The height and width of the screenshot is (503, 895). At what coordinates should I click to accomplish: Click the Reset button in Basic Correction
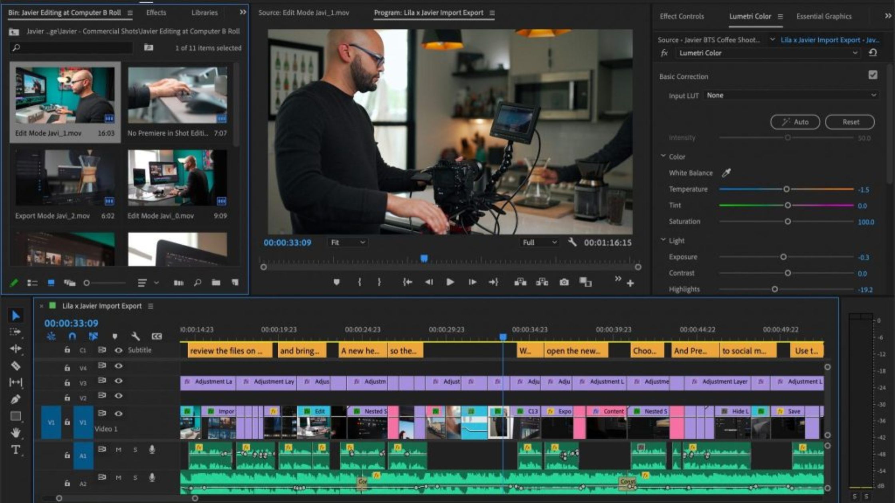850,122
